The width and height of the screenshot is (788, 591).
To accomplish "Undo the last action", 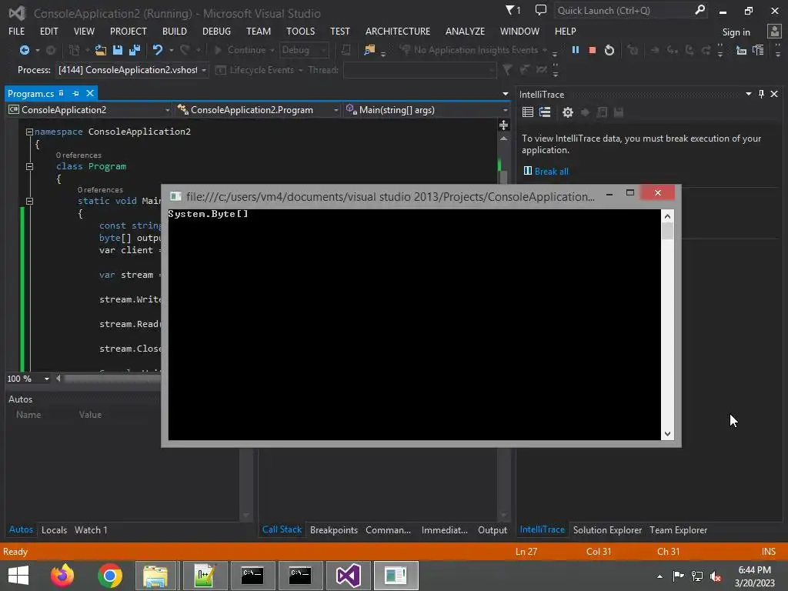I will pos(158,50).
